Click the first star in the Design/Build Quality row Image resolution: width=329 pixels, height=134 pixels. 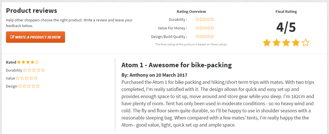197,36
